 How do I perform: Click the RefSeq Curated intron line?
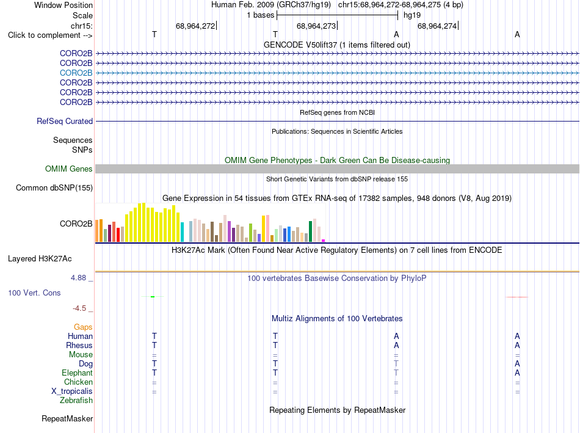pyautogui.click(x=337, y=121)
